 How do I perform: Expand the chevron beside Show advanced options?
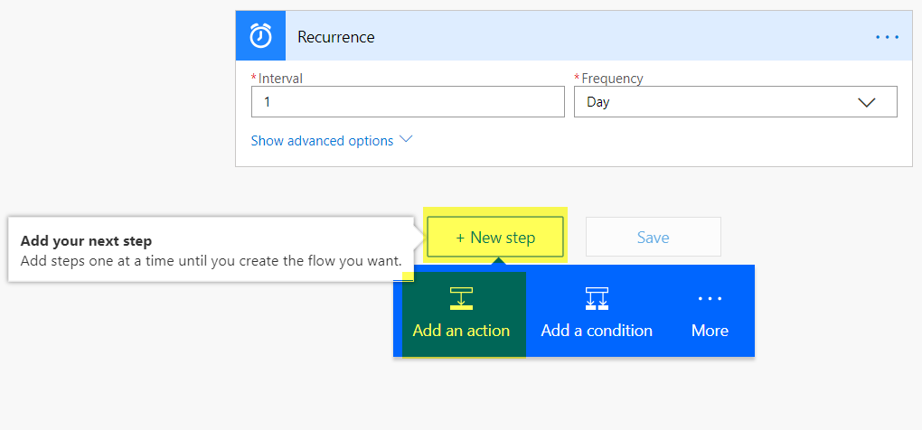point(406,140)
